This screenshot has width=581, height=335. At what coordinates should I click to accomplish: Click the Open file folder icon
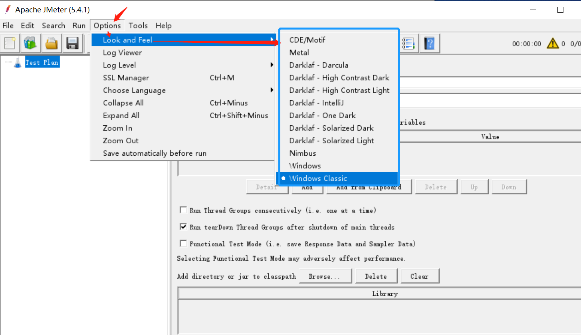tap(52, 43)
